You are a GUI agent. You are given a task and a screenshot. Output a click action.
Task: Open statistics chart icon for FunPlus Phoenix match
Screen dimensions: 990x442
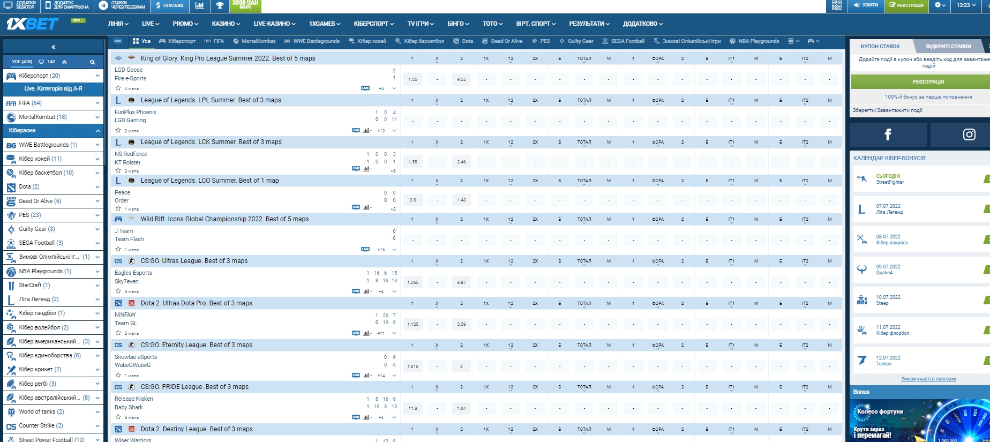click(x=367, y=130)
